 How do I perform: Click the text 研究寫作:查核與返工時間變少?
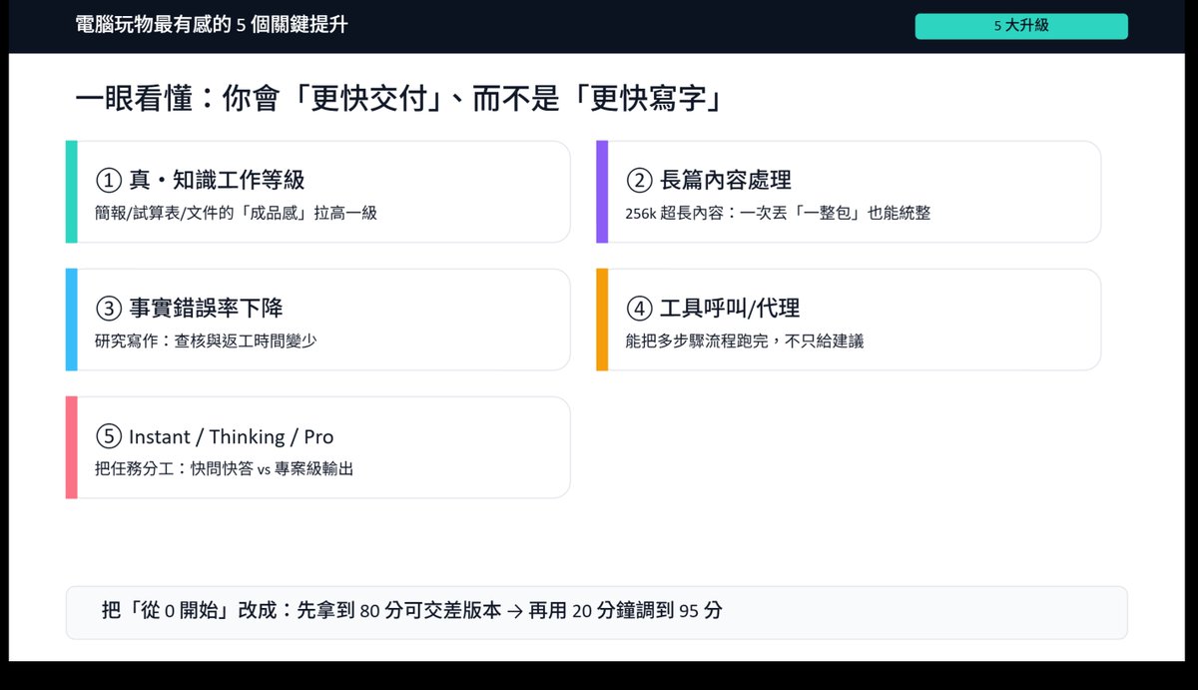206,341
